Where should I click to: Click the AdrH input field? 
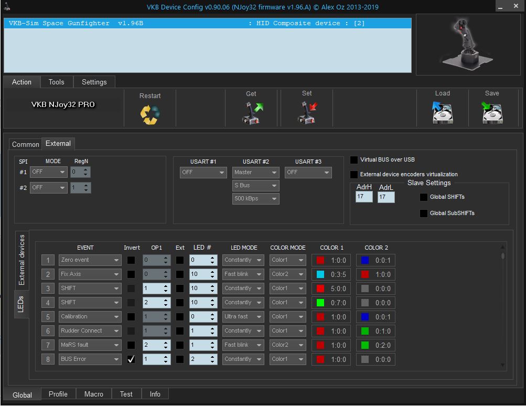tap(364, 197)
